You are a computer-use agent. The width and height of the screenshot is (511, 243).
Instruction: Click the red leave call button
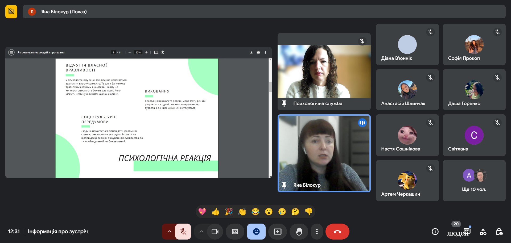pos(337,232)
